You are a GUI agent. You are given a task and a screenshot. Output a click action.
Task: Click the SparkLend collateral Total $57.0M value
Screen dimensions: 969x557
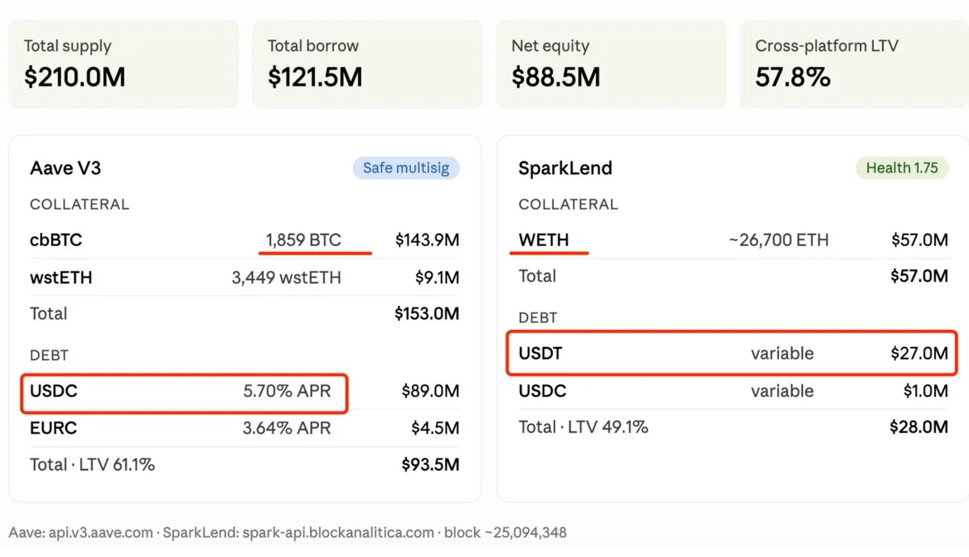point(920,276)
